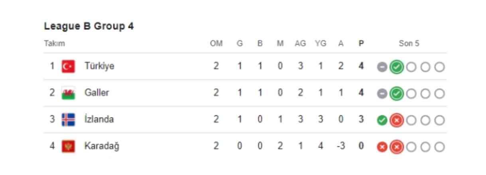Click the Karadağ flag icon
Viewport: 486px width, 175px height.
tap(68, 146)
